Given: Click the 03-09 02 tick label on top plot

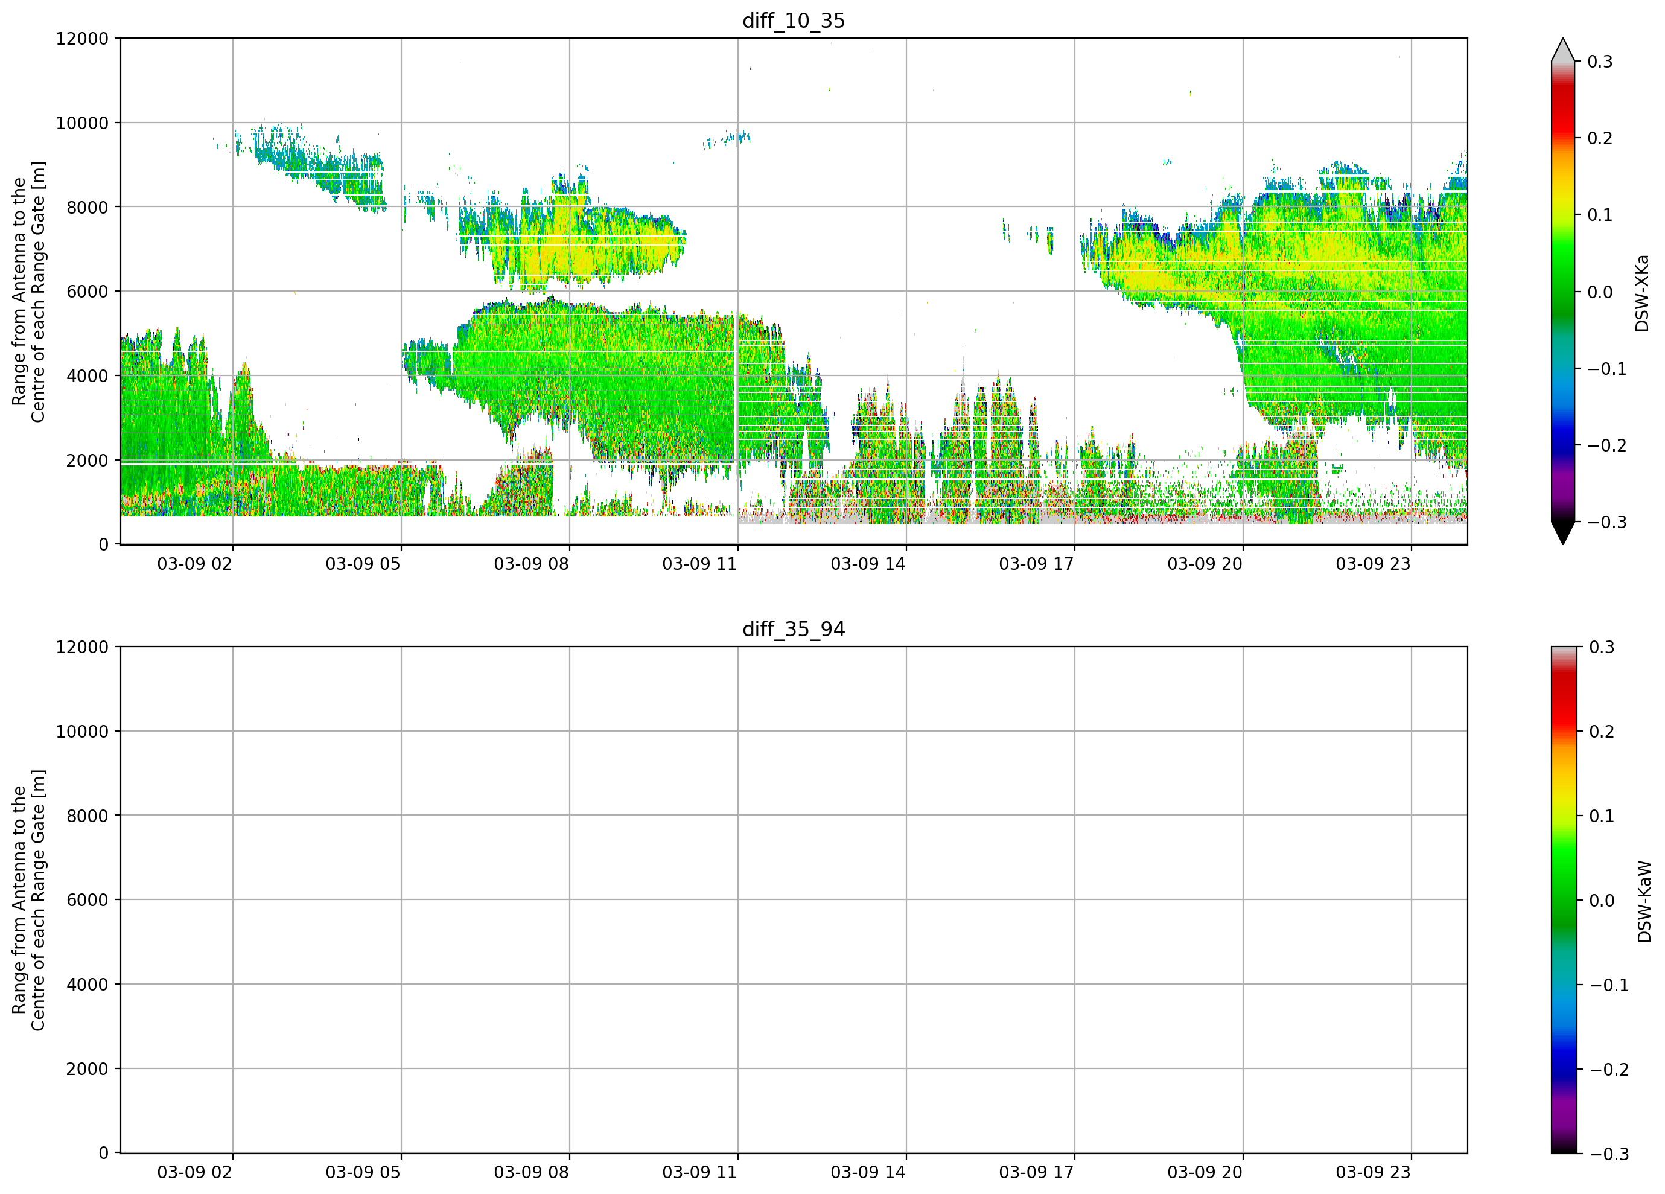Looking at the screenshot, I should [194, 564].
